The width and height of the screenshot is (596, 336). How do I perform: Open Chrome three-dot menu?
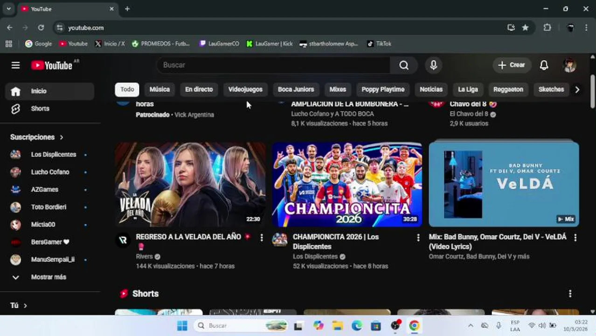pos(586,28)
